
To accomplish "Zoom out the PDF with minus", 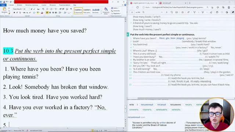I will coord(162,12).
